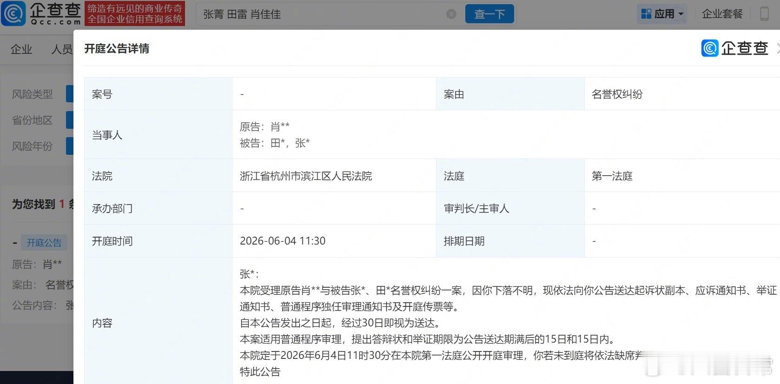Select the 开庭公告 tag in results
Image resolution: width=780 pixels, height=384 pixels.
44,243
